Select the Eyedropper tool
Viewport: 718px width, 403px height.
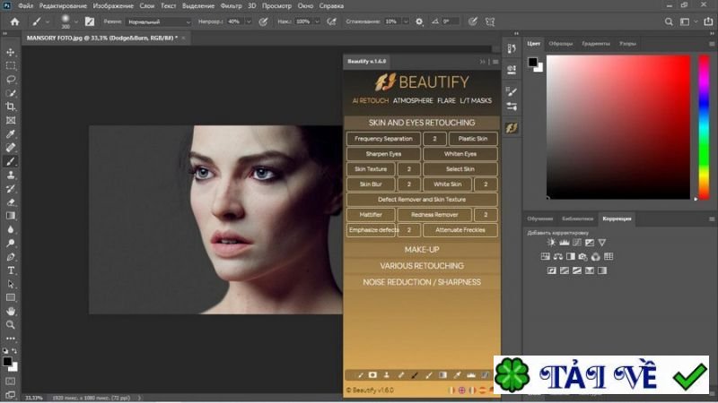[x=11, y=133]
